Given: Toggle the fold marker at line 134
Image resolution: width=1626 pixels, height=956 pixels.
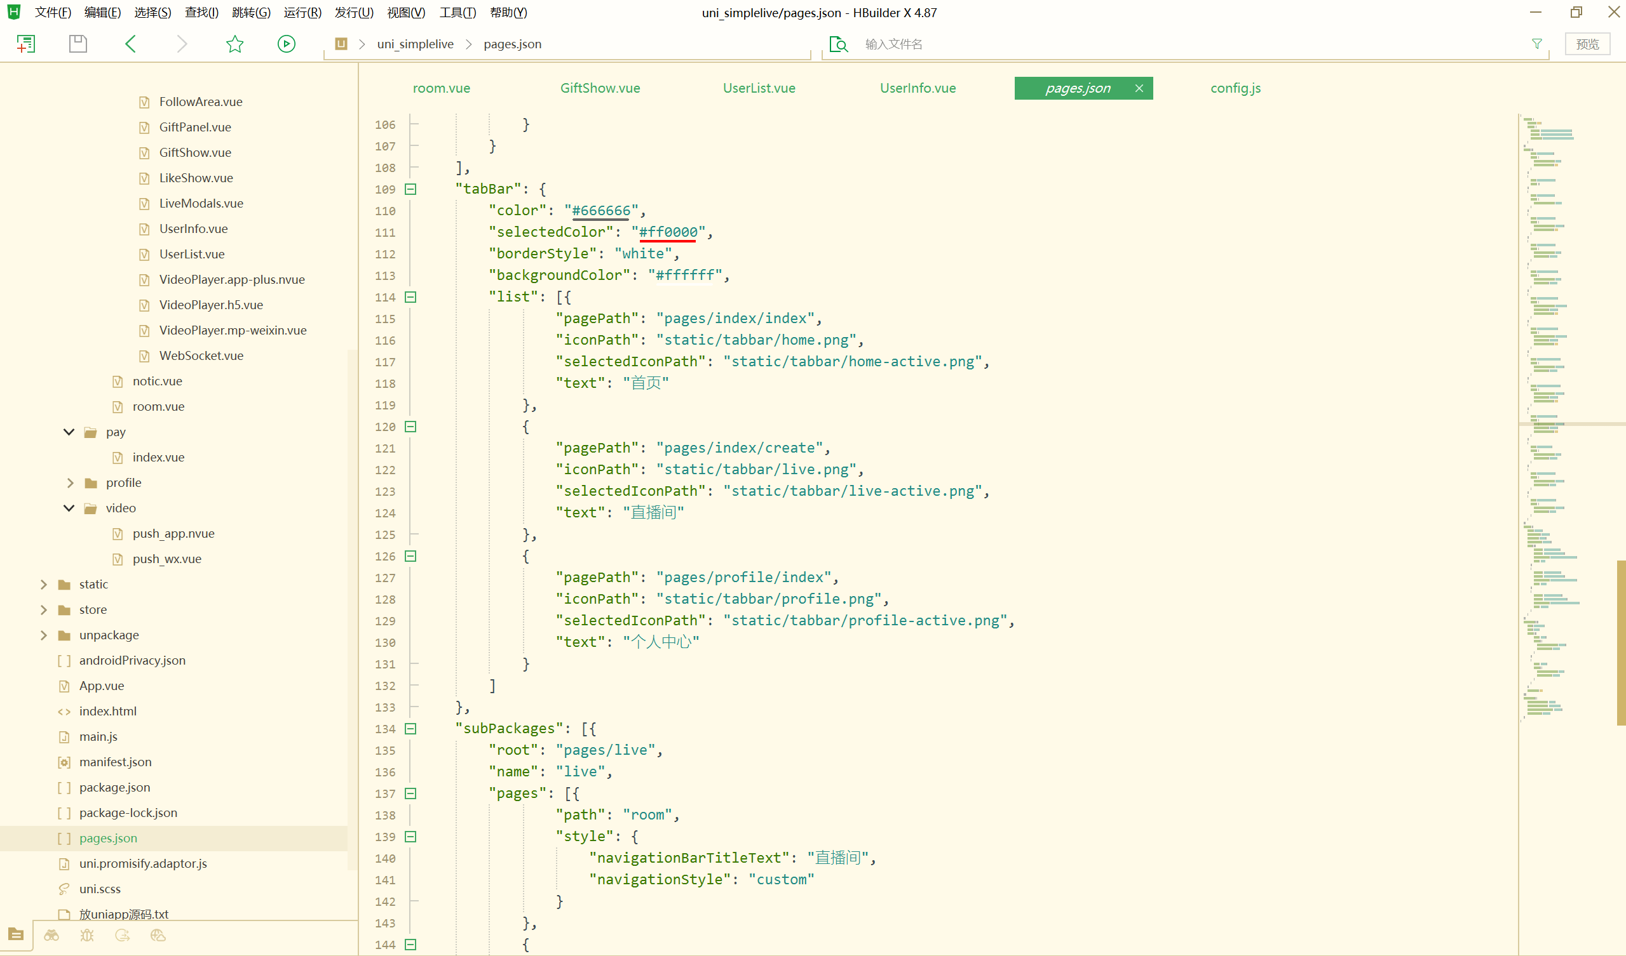Looking at the screenshot, I should (410, 729).
